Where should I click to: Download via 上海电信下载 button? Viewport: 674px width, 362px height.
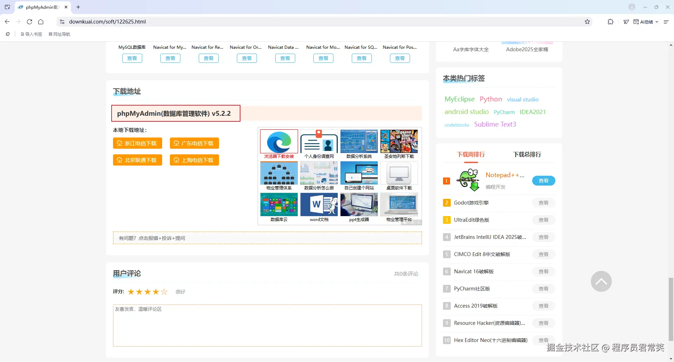(194, 160)
